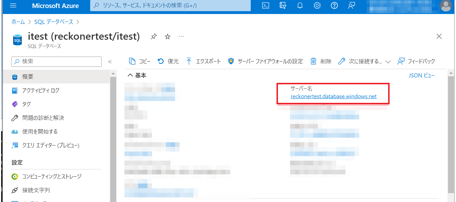Open the top bar feedback icon
This screenshot has width=456, height=202.
tap(352, 5)
